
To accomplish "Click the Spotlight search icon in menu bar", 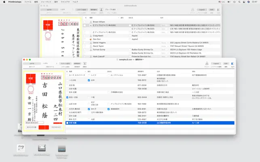I will pos(239,2).
